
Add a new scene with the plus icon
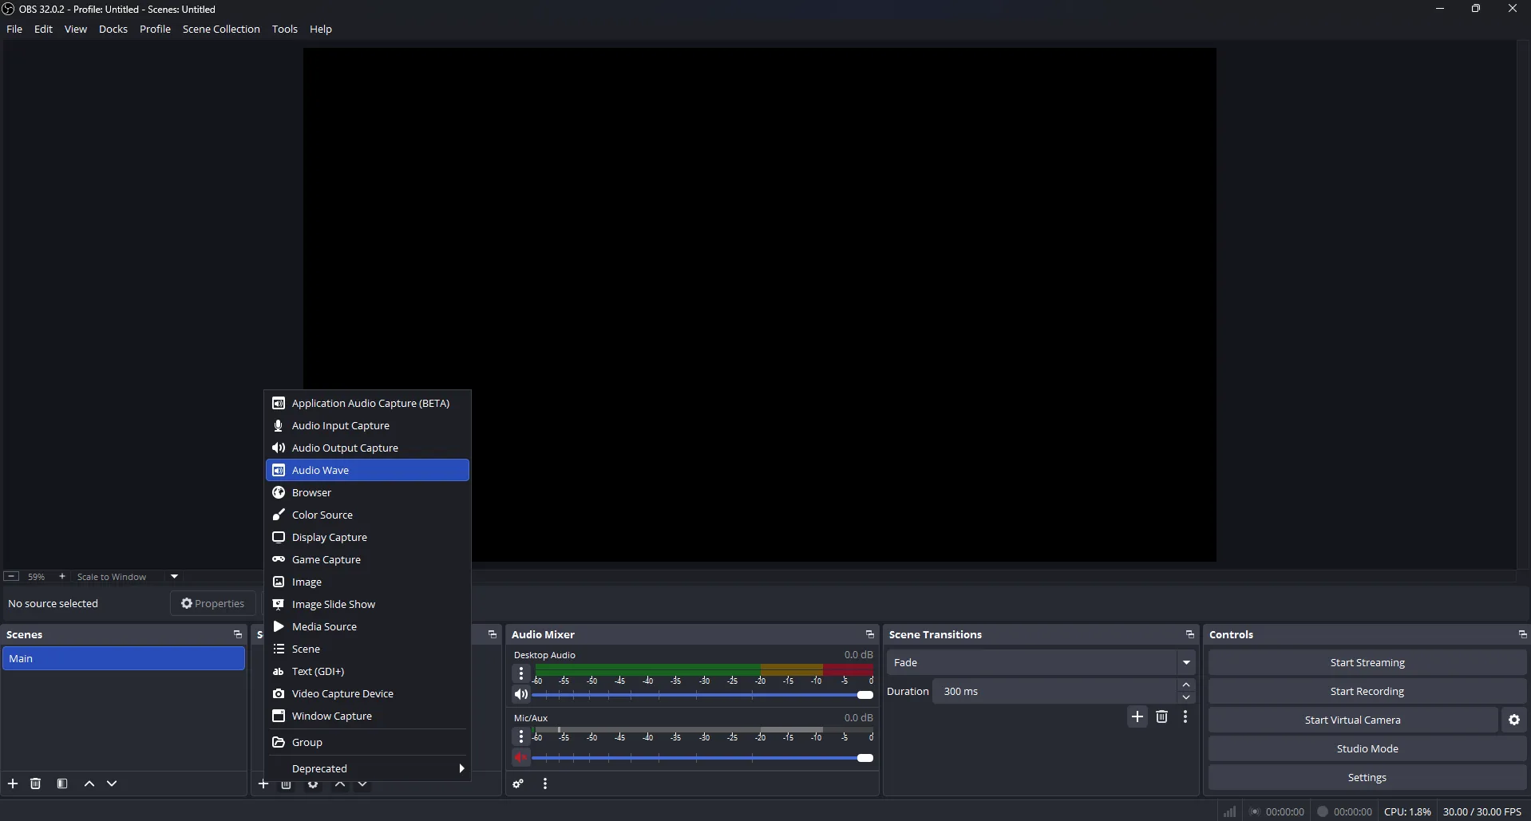tap(12, 784)
